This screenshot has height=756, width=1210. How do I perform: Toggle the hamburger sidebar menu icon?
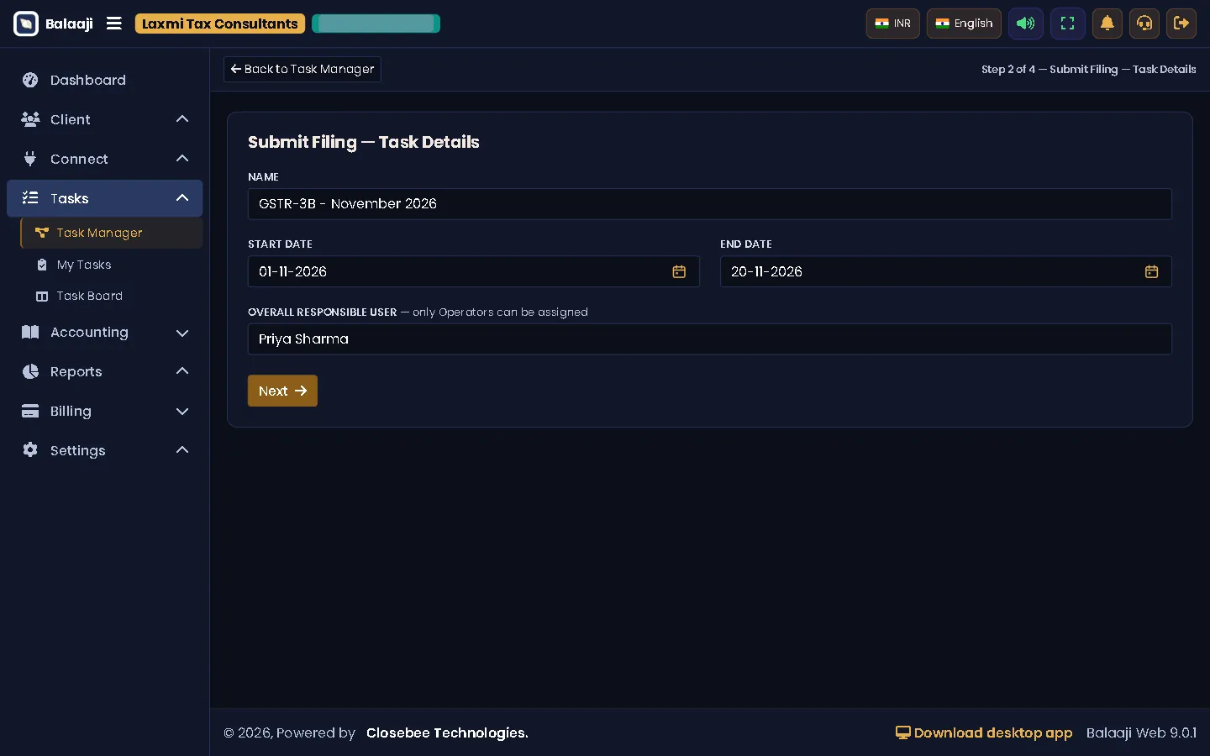114,24
